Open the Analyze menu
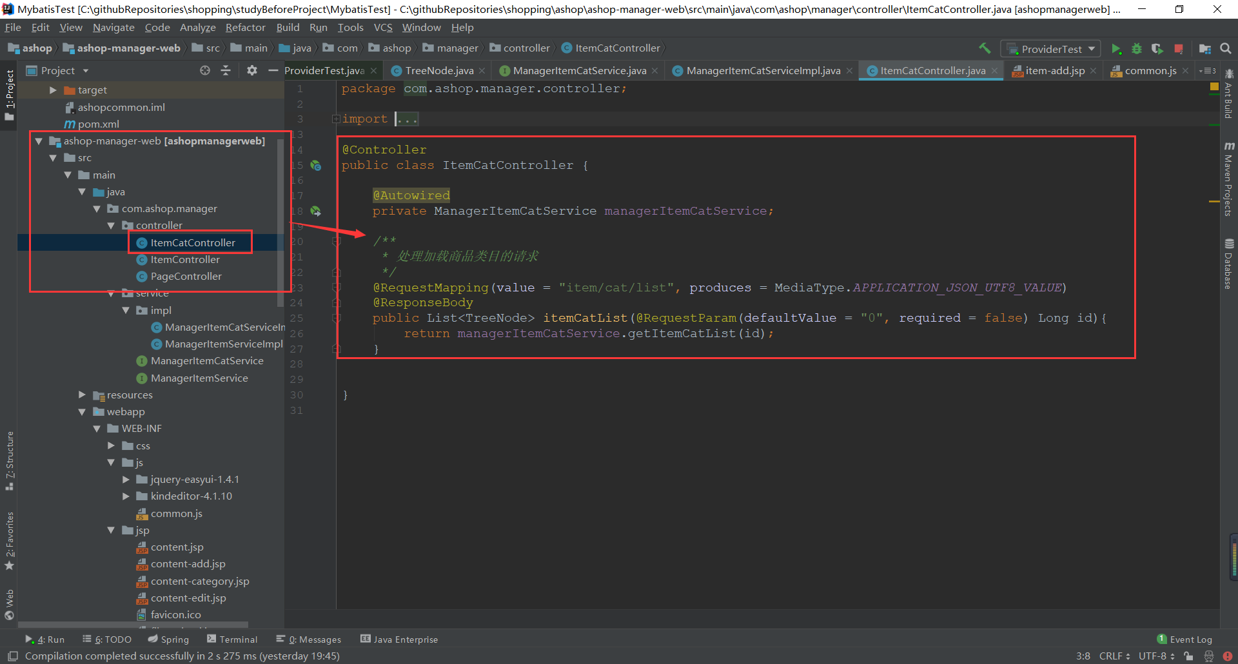 198,28
